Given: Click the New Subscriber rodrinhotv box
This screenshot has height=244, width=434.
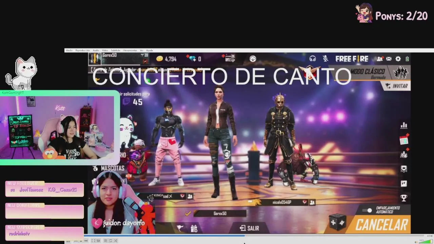Looking at the screenshot, I should (x=44, y=233).
